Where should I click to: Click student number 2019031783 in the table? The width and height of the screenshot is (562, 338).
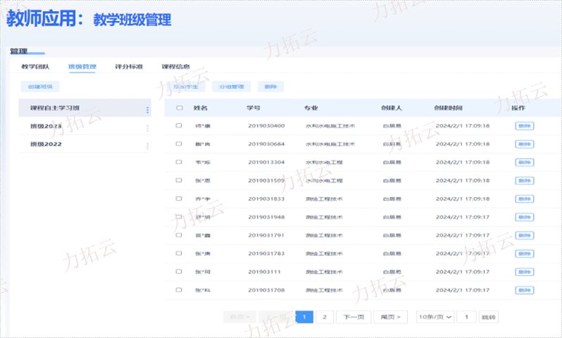click(x=266, y=254)
